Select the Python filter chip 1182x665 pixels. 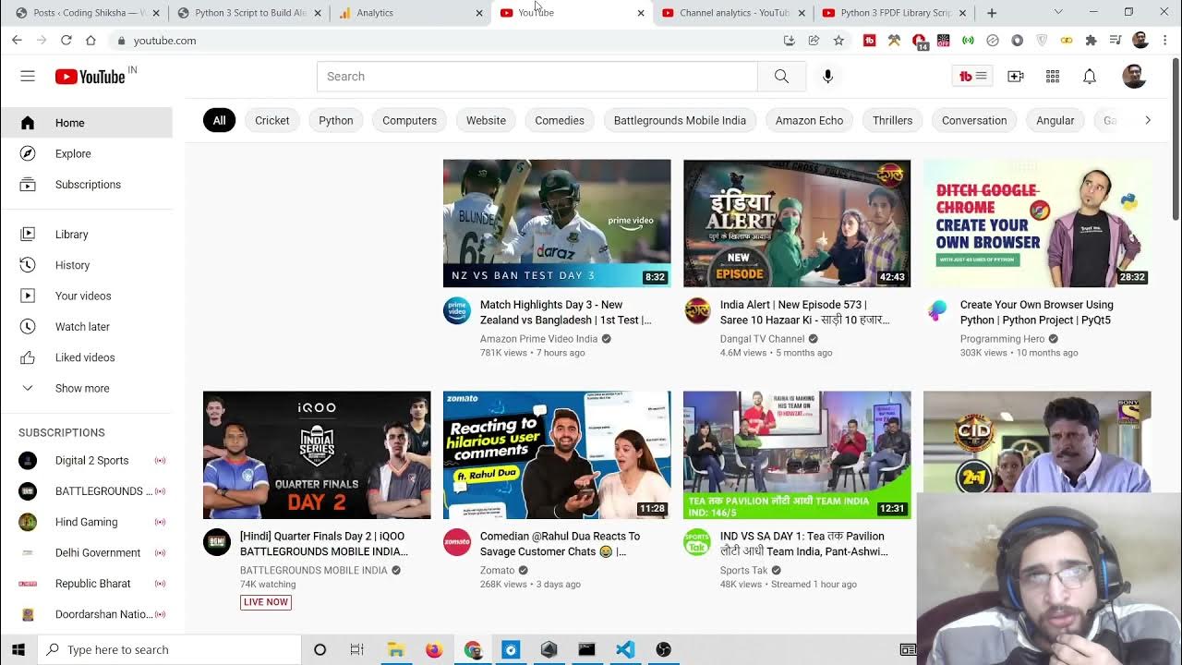[336, 120]
